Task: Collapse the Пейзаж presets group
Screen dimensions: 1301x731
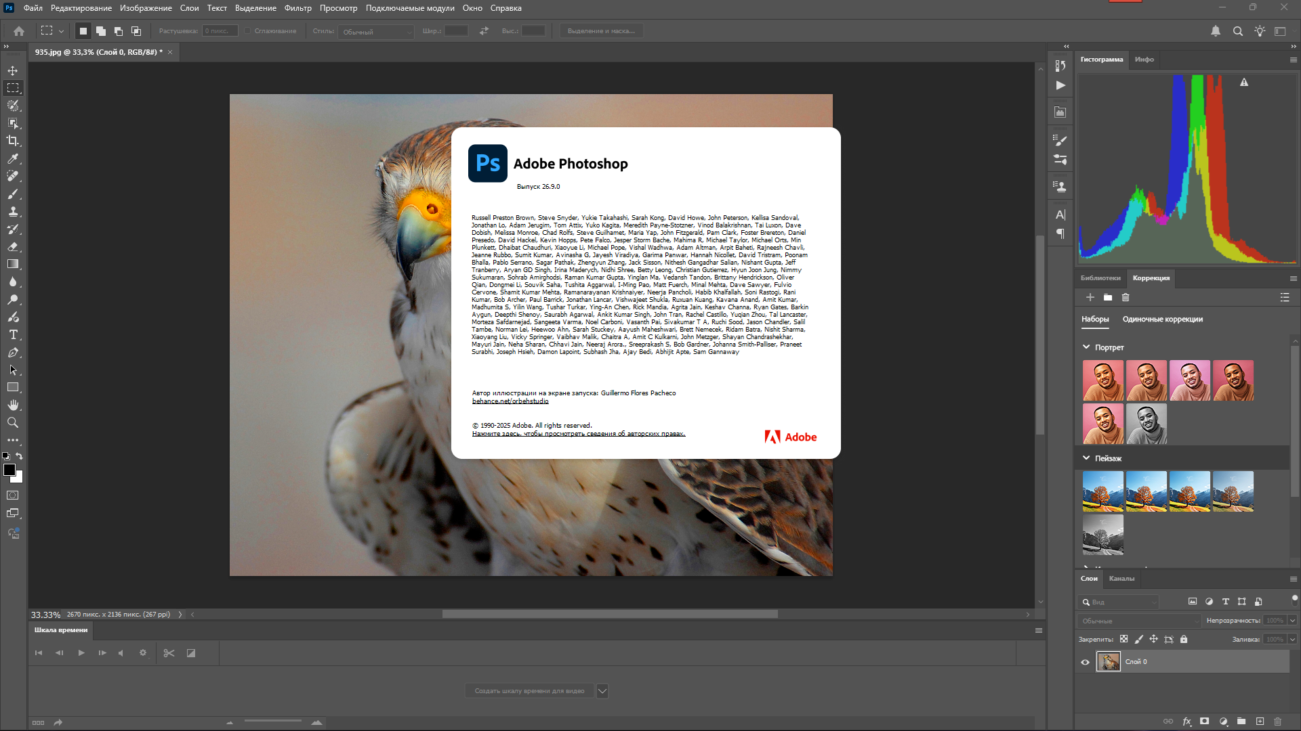Action: point(1086,458)
